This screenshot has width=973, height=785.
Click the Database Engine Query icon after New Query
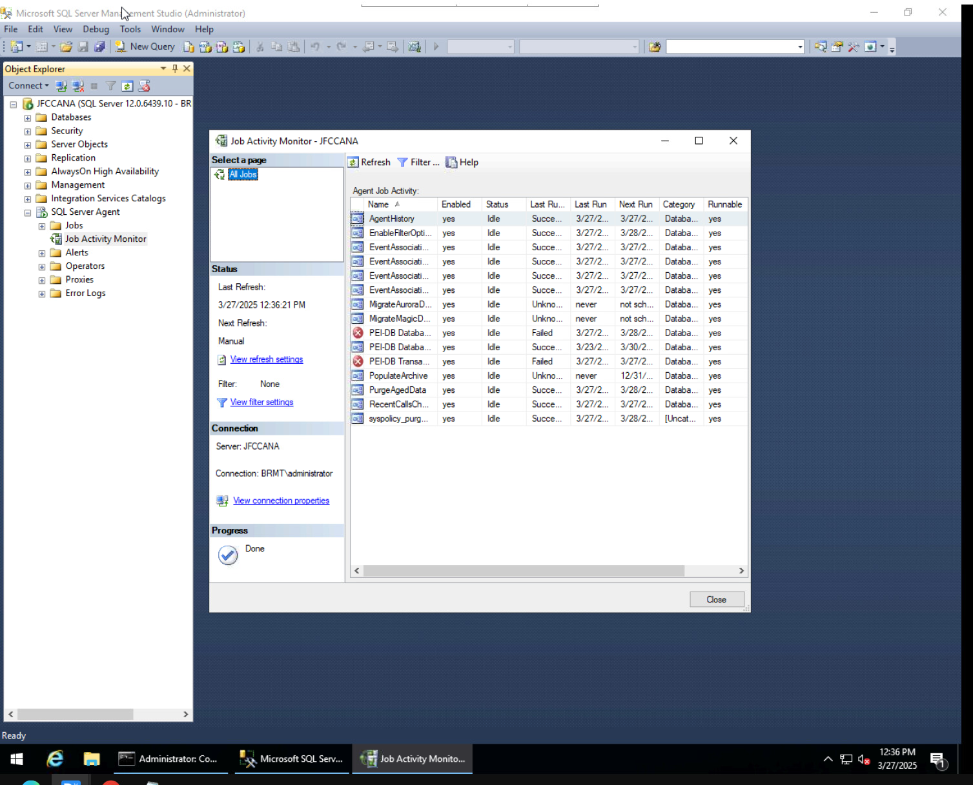coord(189,46)
